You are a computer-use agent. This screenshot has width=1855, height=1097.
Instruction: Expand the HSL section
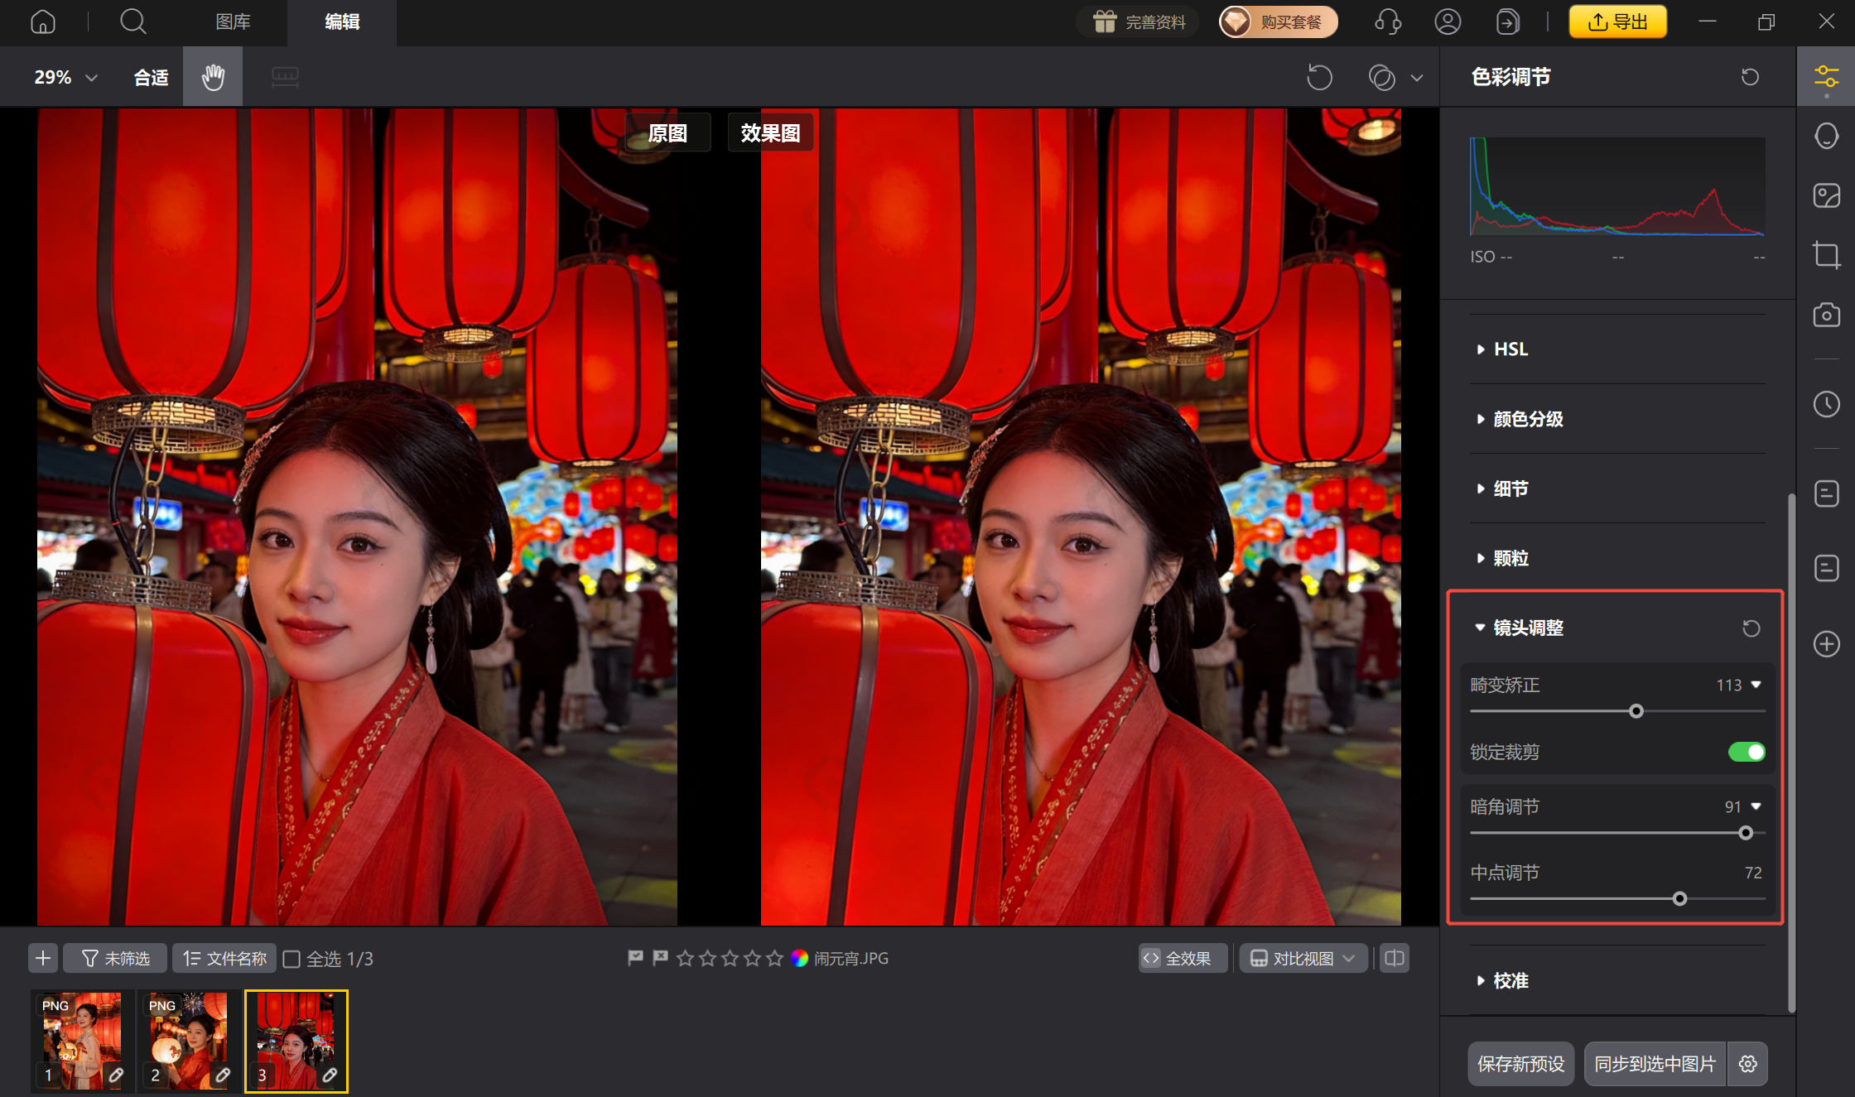tap(1509, 349)
